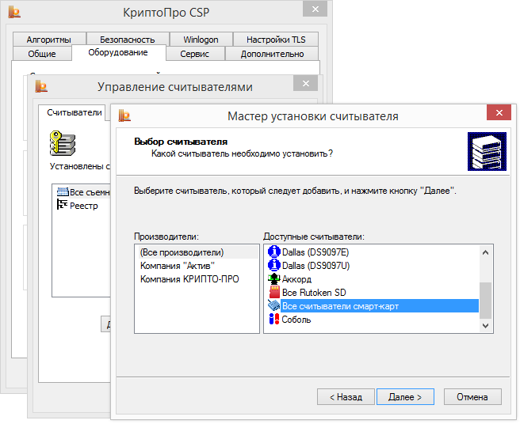Viewport: 520px width, 424px height.
Task: Open the Алгоритмы tab in КриптоПро CSP
Action: coord(49,39)
